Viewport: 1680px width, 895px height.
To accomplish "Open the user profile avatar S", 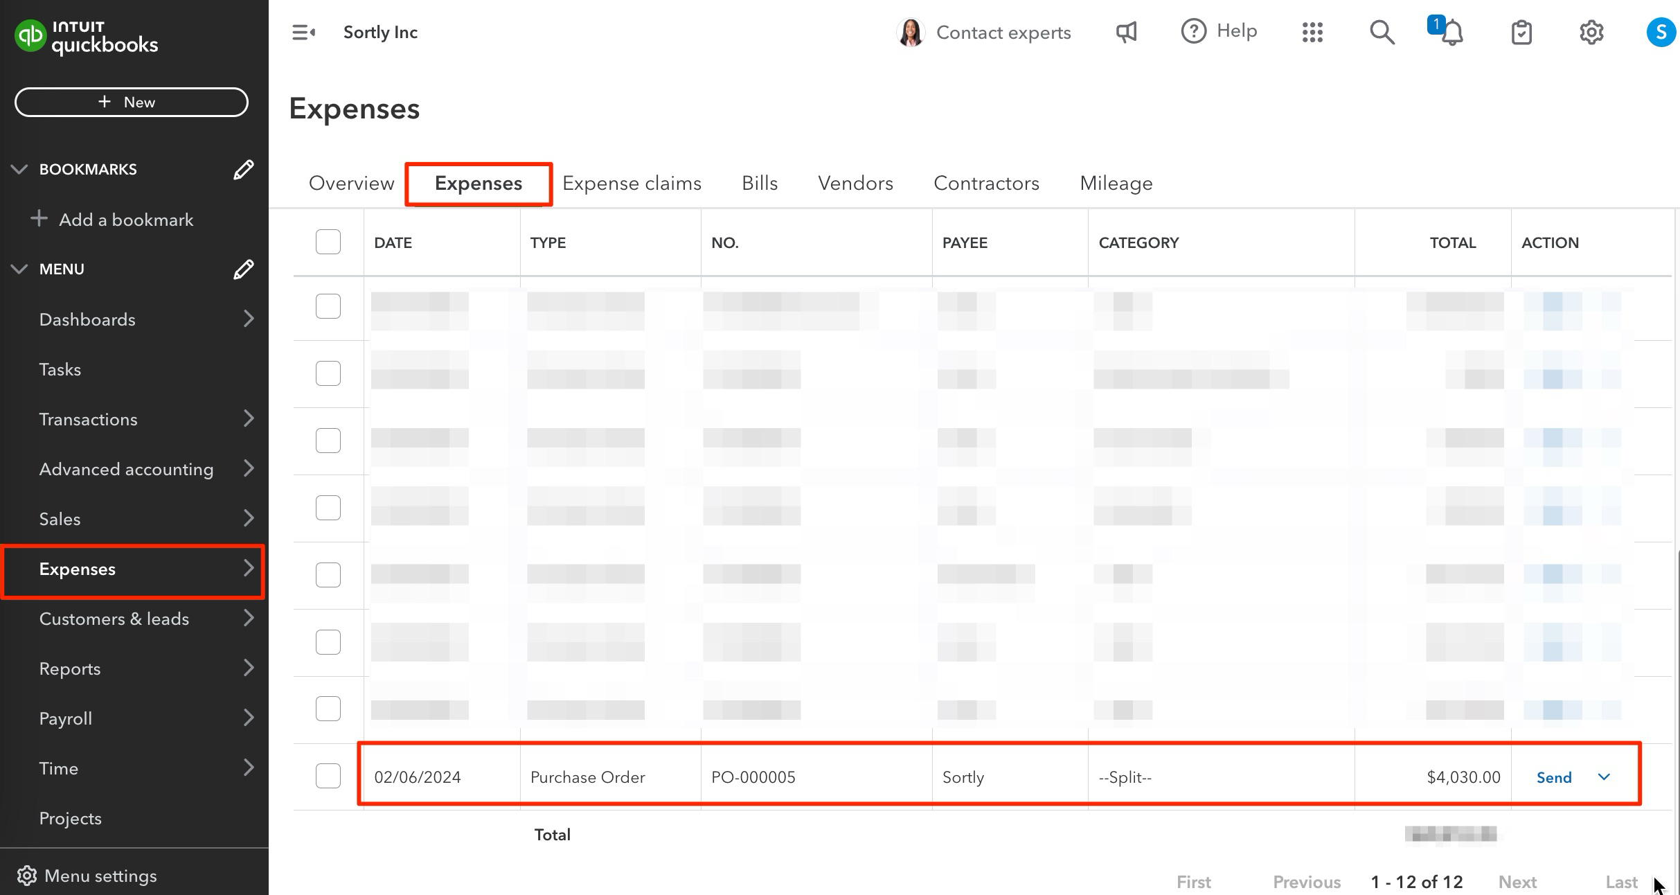I will tap(1661, 33).
